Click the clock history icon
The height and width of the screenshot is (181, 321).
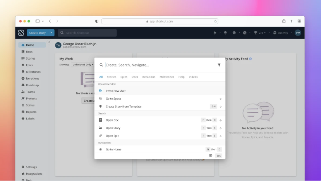pyautogui.click(x=245, y=33)
